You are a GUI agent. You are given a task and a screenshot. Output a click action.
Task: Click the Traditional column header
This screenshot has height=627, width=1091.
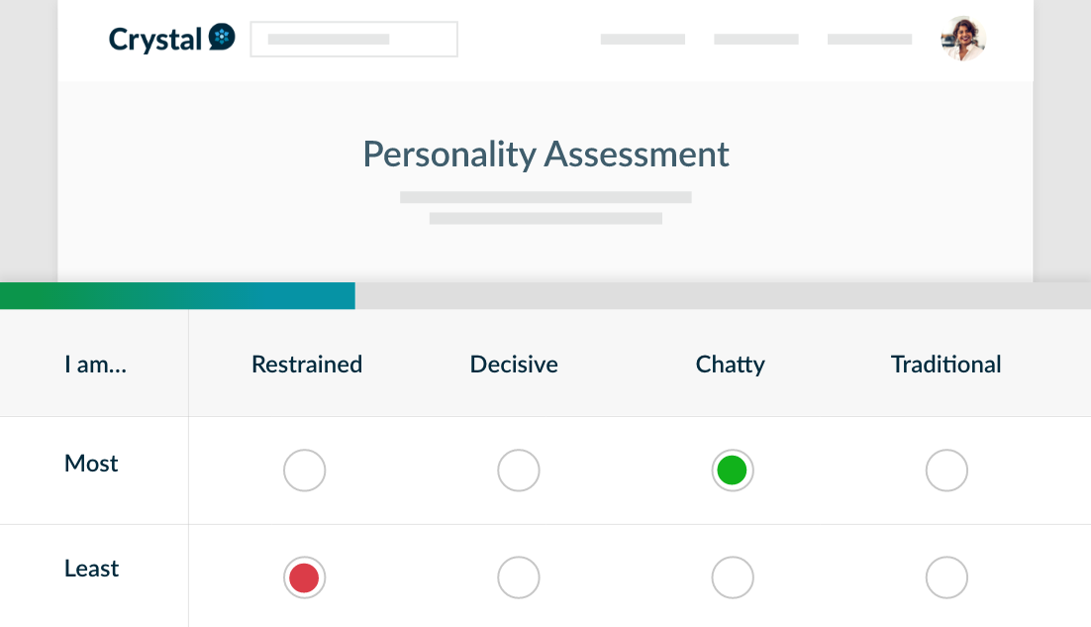(x=946, y=365)
